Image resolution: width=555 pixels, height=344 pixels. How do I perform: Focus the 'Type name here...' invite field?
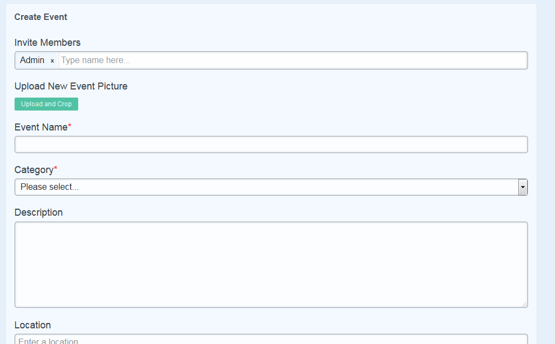pyautogui.click(x=291, y=60)
